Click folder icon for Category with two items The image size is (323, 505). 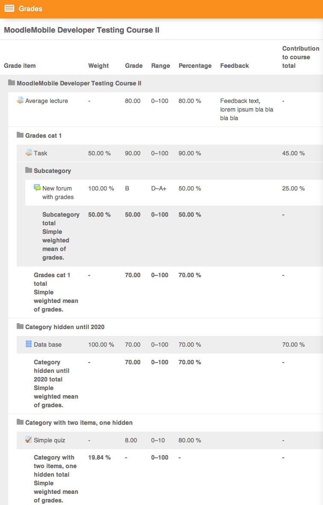click(20, 422)
